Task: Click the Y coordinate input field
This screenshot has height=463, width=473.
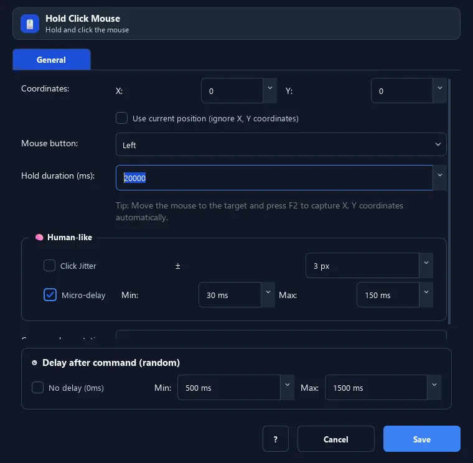Action: 402,91
